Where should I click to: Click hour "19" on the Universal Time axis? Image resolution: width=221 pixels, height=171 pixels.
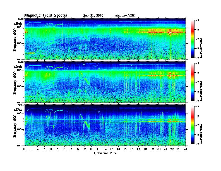152,149
